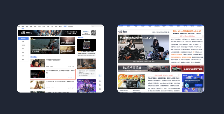
Task: Open headline beside the costume woman thumbnail
Action: [x=60, y=82]
